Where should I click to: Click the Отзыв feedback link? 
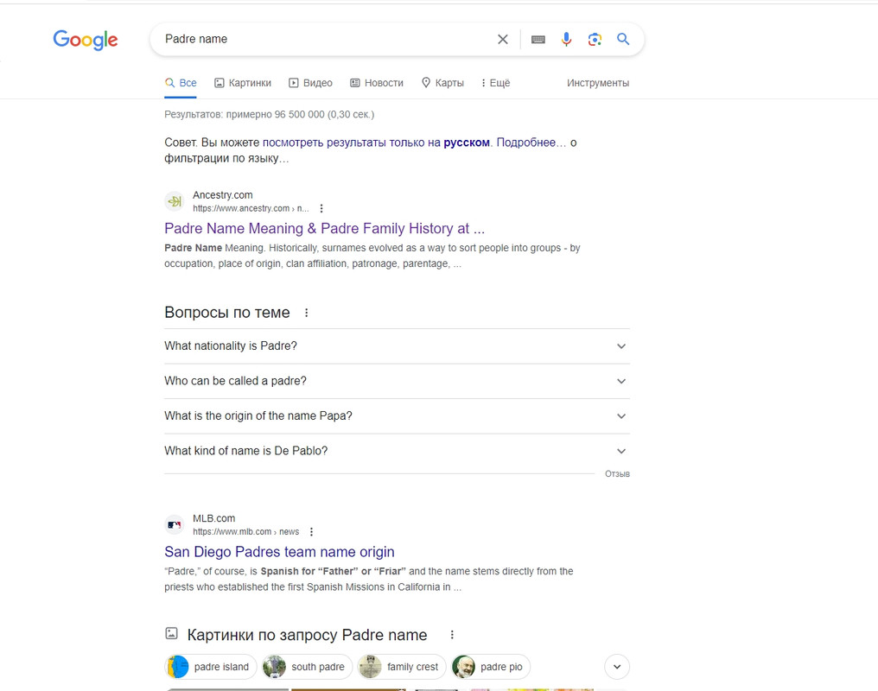pos(617,474)
